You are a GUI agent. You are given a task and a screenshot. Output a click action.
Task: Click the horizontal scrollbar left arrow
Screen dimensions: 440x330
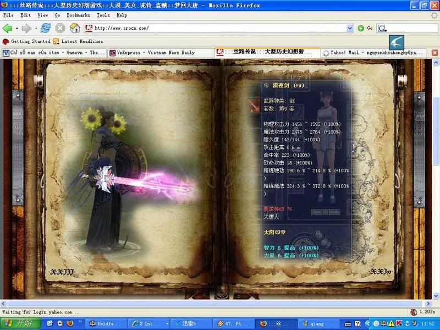pos(3,304)
